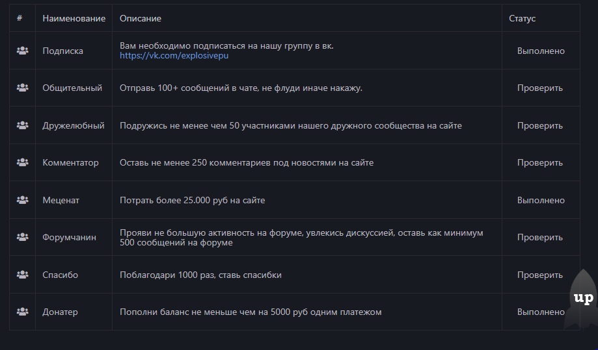Viewport: 598px width, 350px height.
Task: Click the Статус column header
Action: 522,18
